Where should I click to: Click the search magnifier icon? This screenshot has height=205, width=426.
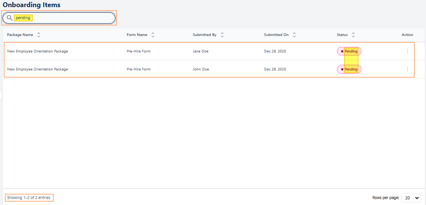(x=10, y=18)
